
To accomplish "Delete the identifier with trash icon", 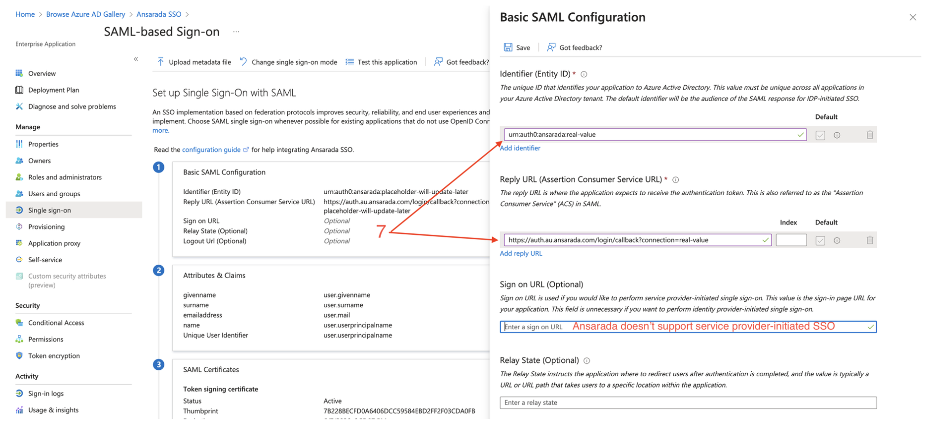I will [x=870, y=135].
